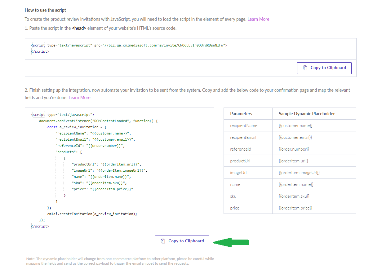Click the {{order.number}} placeholder table cell
The width and height of the screenshot is (382, 269).
pos(314,149)
